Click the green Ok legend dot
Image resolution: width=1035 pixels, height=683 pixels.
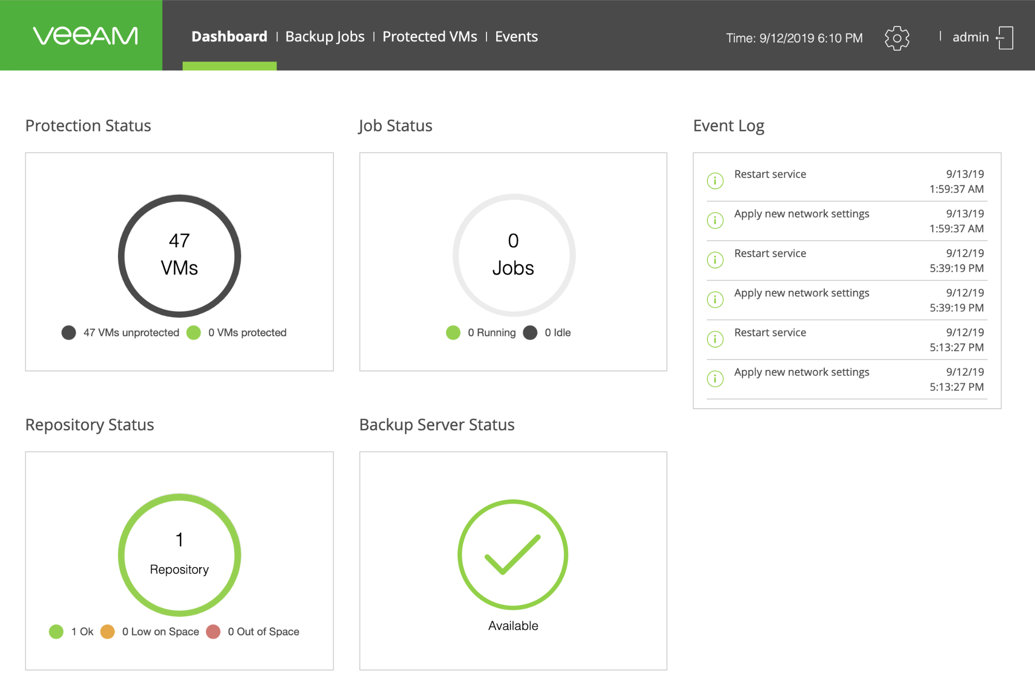click(x=56, y=631)
